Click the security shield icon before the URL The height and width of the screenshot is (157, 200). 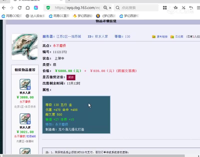click(x=48, y=8)
